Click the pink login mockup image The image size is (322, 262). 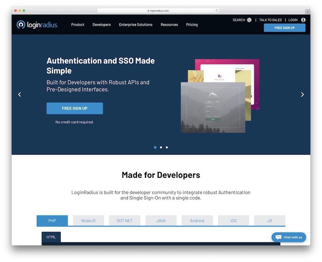pyautogui.click(x=227, y=84)
